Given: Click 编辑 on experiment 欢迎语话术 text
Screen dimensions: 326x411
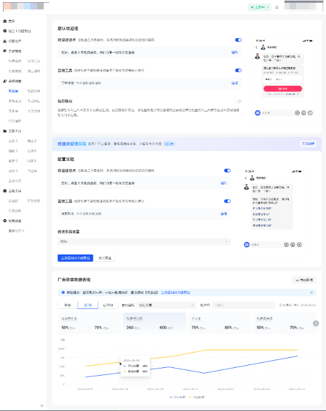Looking at the screenshot, I should tap(224, 183).
